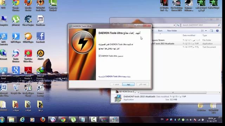Open the Recycle Bin on the desktop
The height and width of the screenshot is (126, 225).
click(x=16, y=89)
